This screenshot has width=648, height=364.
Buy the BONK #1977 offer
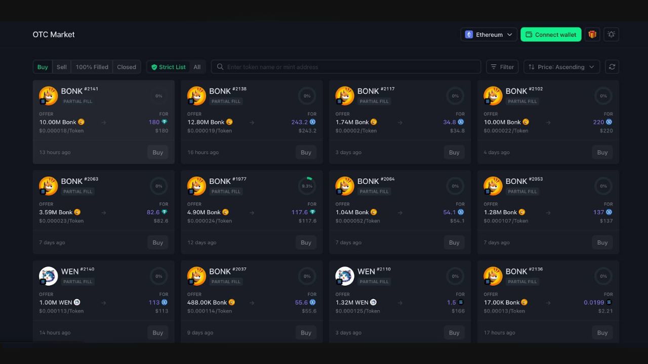point(306,243)
